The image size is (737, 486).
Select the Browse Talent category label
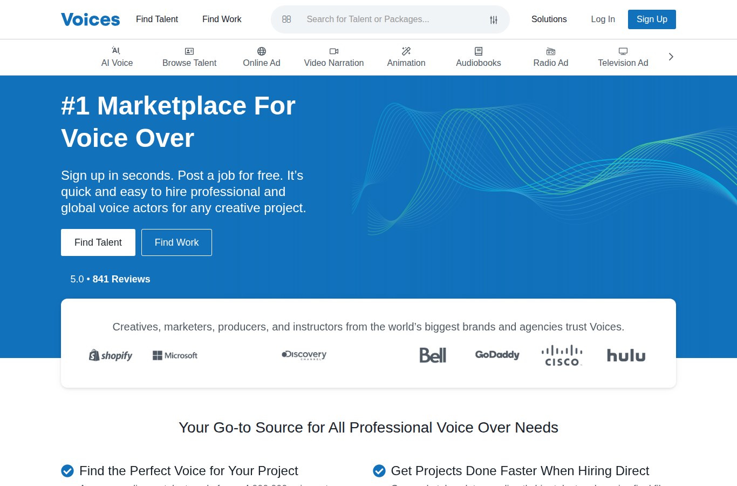(x=189, y=63)
